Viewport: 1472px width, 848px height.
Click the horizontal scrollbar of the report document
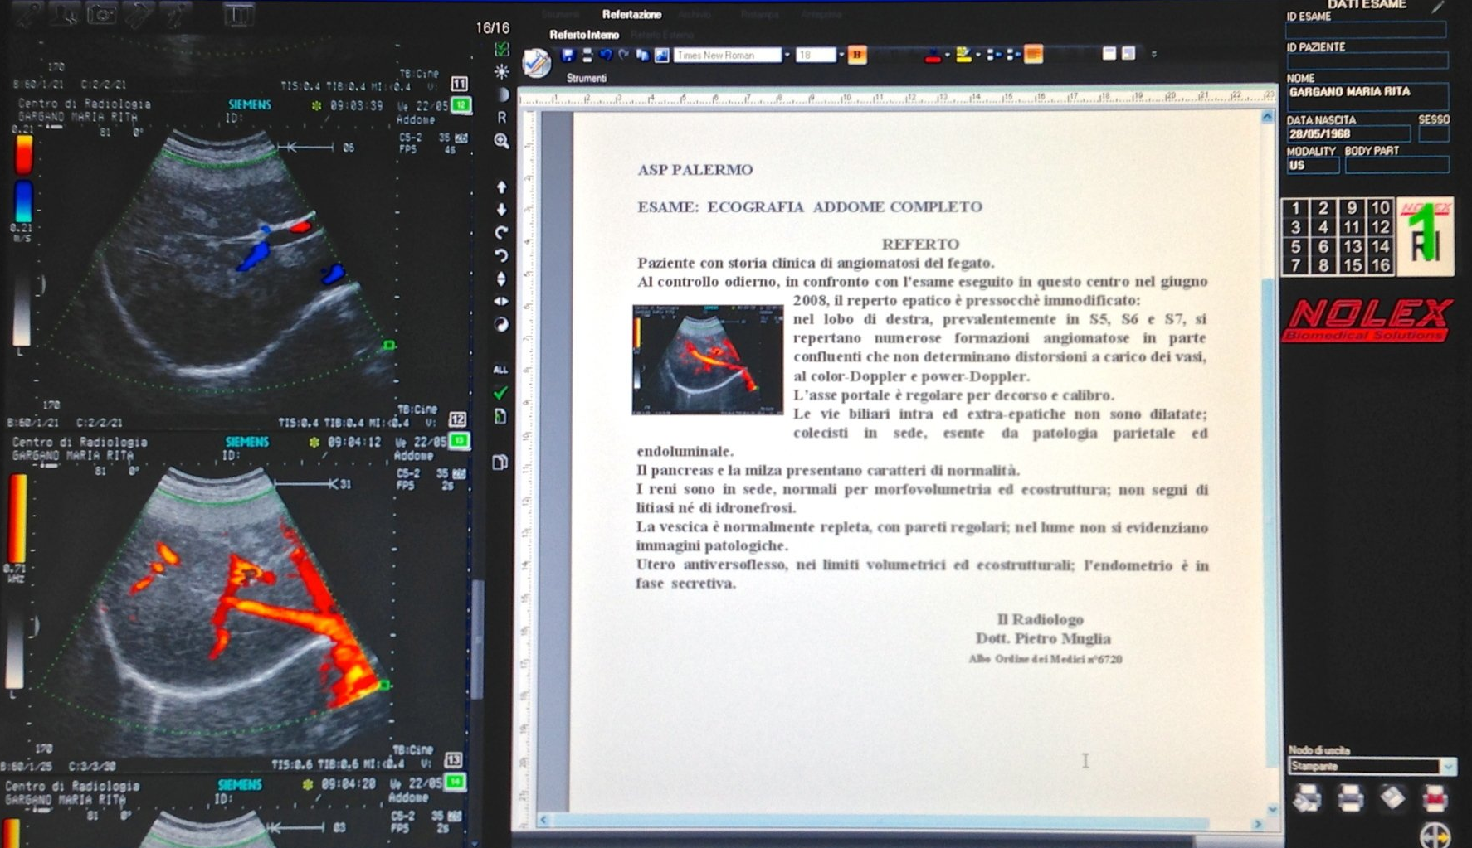[x=900, y=822]
